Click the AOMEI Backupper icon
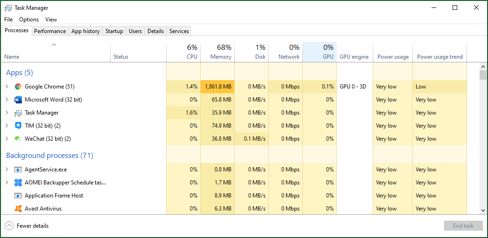This screenshot has height=238, width=488. [x=18, y=183]
